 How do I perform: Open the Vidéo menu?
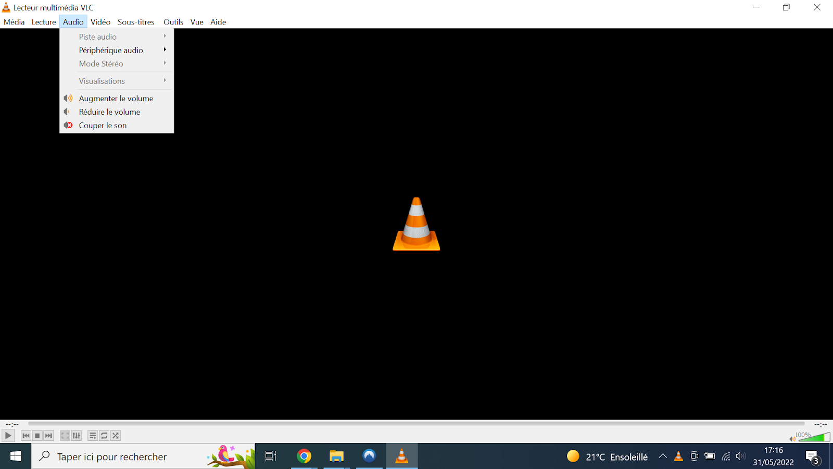click(100, 22)
